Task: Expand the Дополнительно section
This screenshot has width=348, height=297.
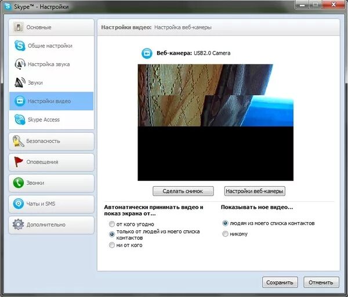Action: tap(51, 224)
